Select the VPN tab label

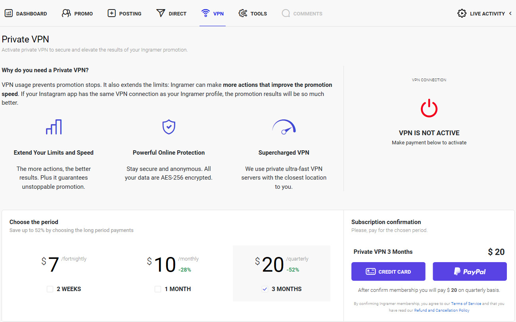pos(219,13)
